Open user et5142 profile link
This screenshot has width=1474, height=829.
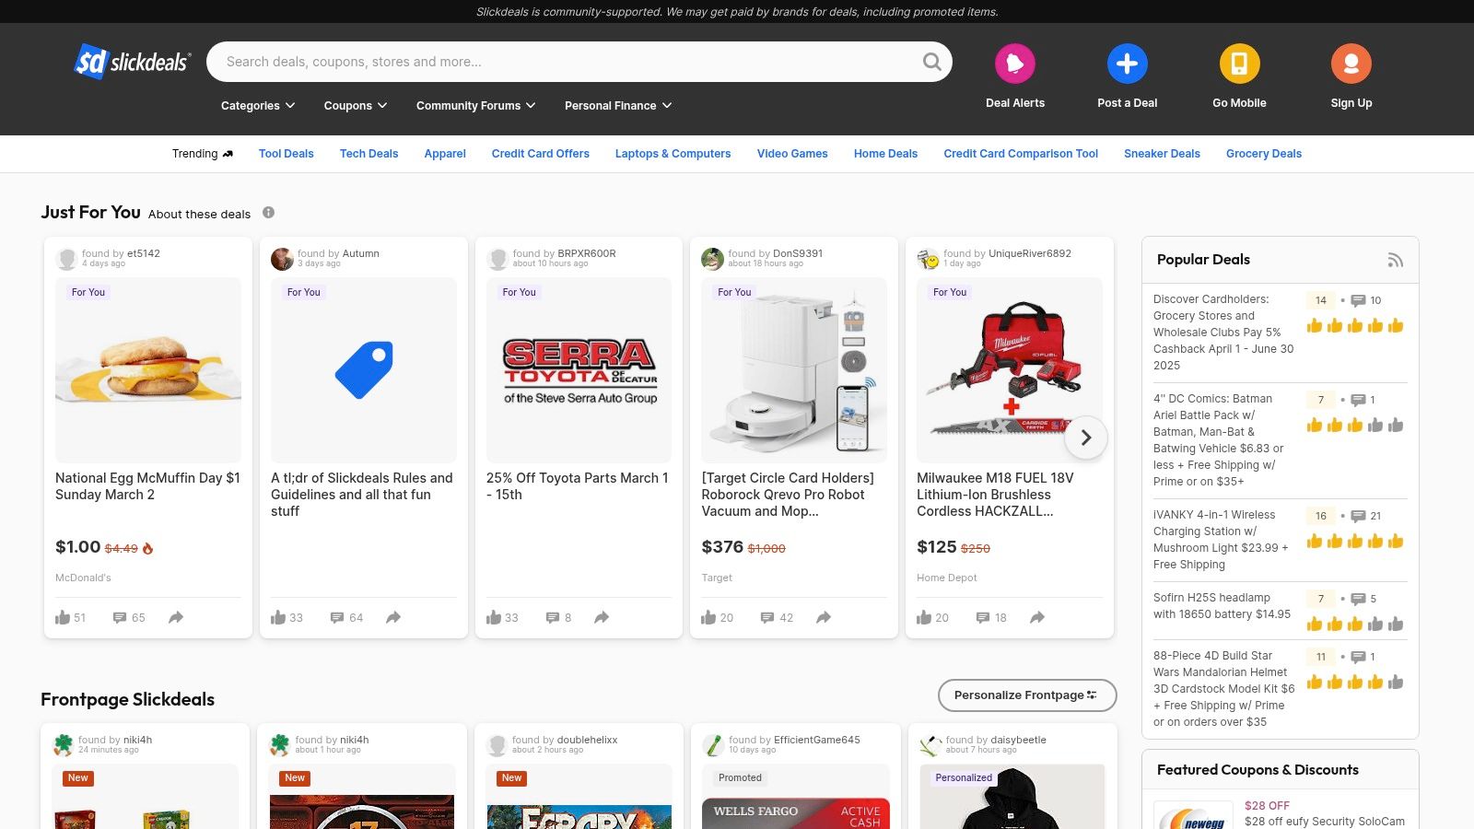pos(144,253)
